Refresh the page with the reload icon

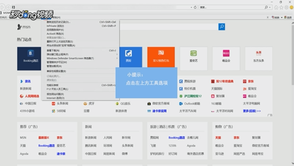pos(195,7)
